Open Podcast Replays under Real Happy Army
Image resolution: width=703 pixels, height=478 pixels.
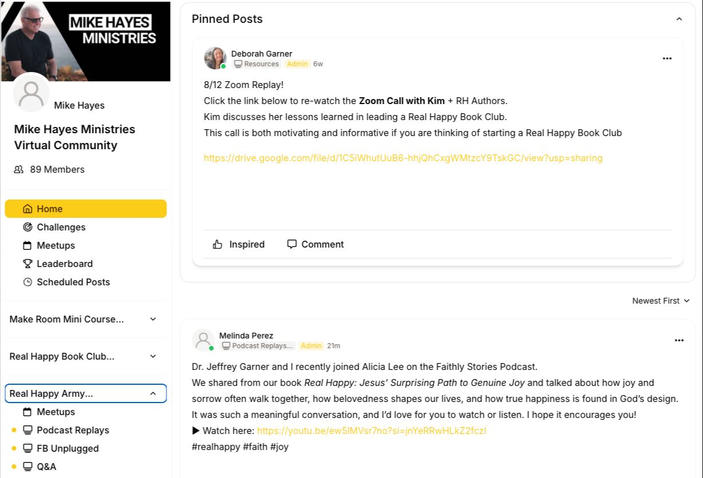(x=73, y=430)
